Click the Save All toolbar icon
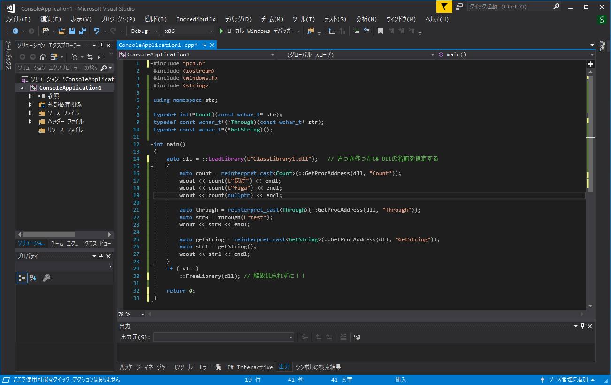Screen dimensions: 611x385 pyautogui.click(x=82, y=31)
